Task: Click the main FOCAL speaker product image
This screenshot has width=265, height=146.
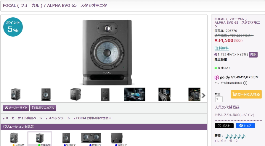Action: 107,53
